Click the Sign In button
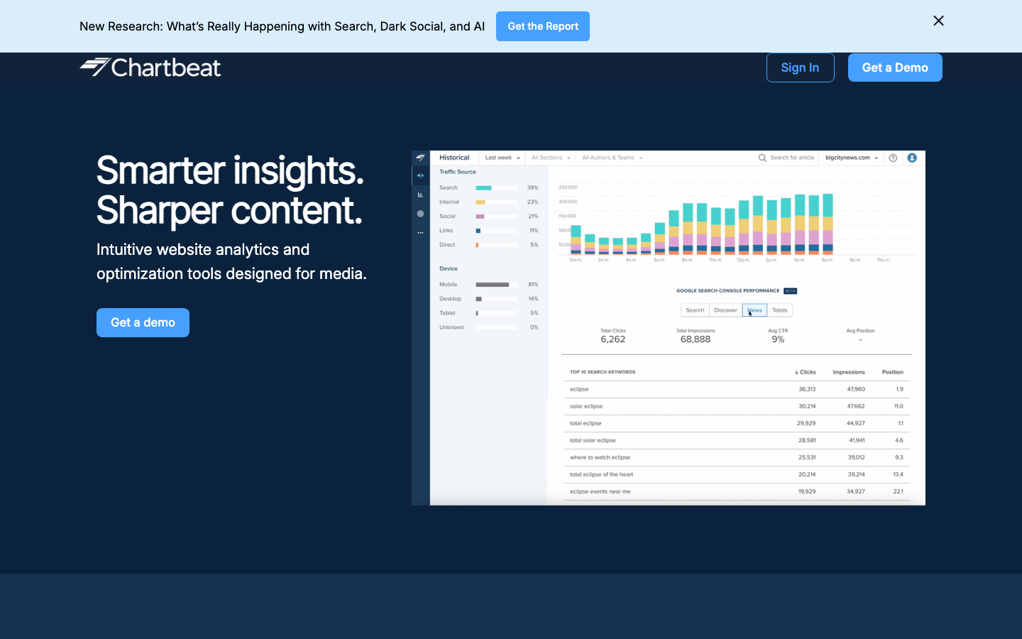Viewport: 1022px width, 639px height. coord(800,67)
